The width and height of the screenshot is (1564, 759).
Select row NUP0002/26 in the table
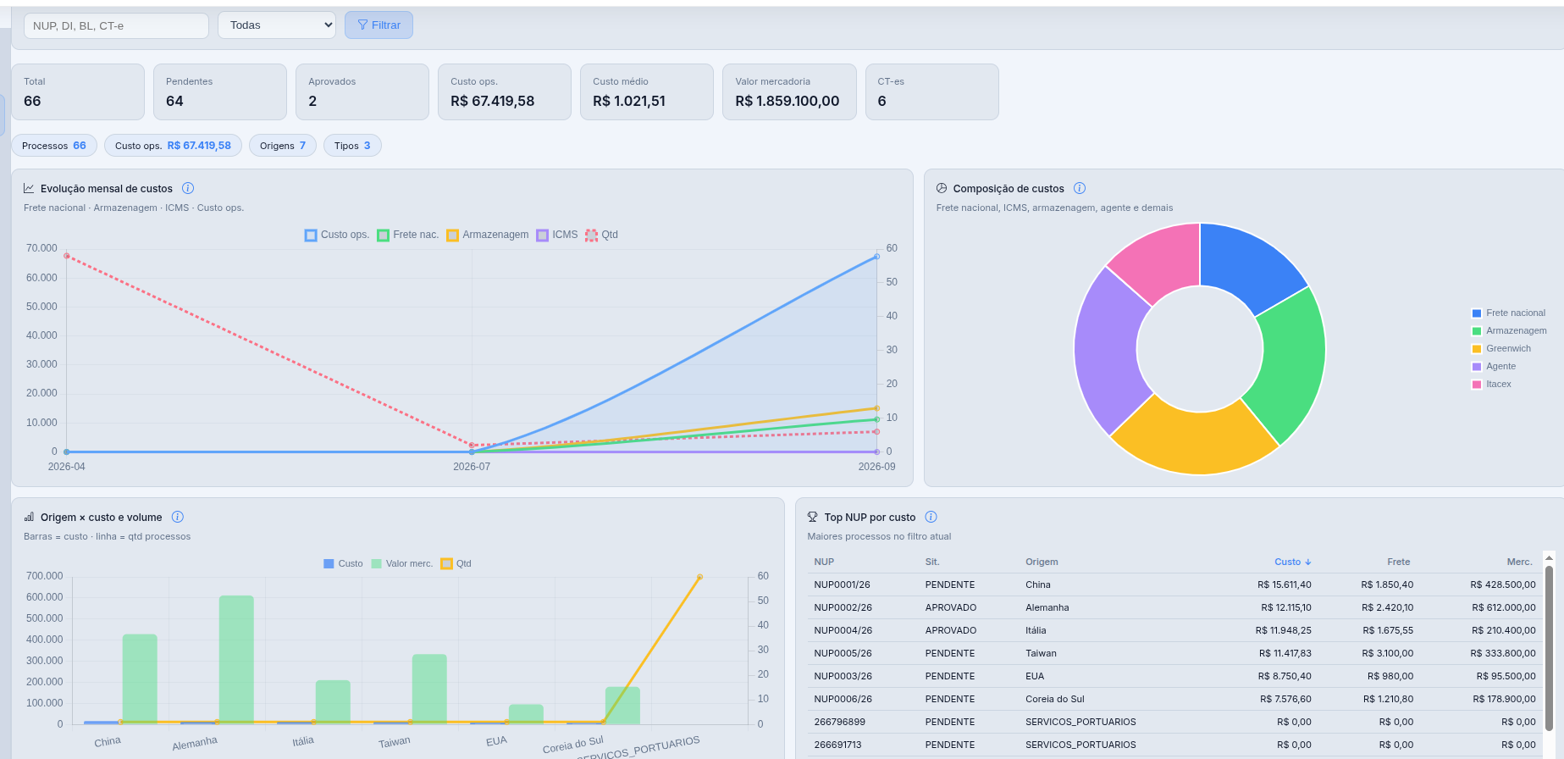1174,607
